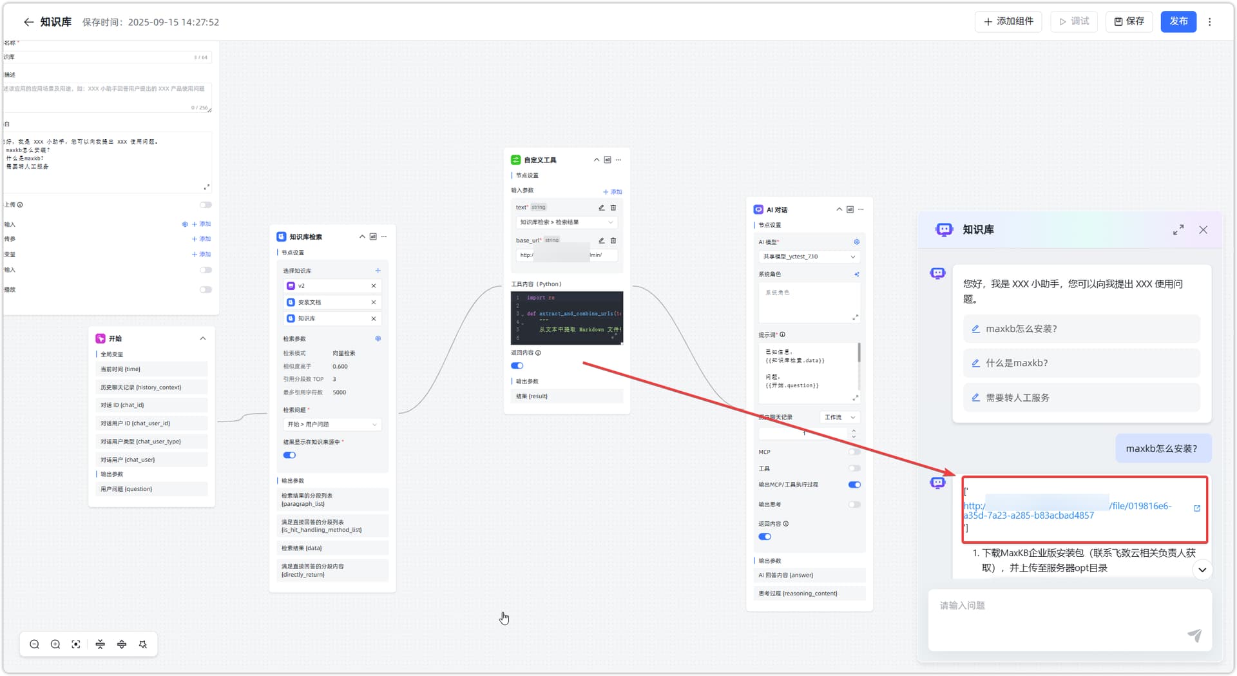The height and width of the screenshot is (676, 1237).
Task: Zoom in the workflow canvas
Action: pos(55,644)
